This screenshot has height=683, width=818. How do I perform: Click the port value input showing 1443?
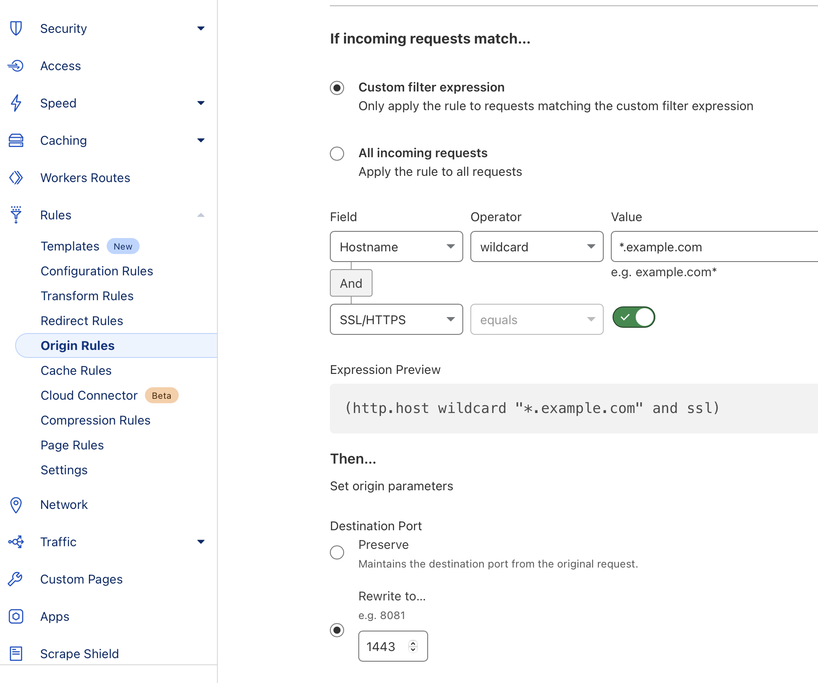[x=388, y=646]
